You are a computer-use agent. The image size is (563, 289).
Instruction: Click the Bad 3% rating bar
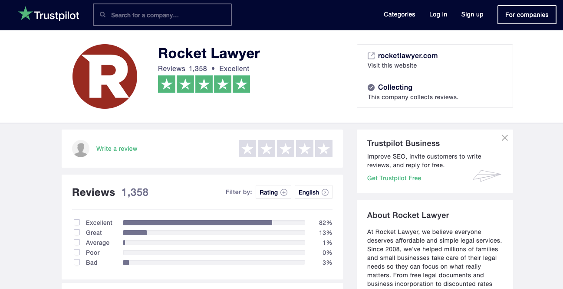tap(214, 263)
